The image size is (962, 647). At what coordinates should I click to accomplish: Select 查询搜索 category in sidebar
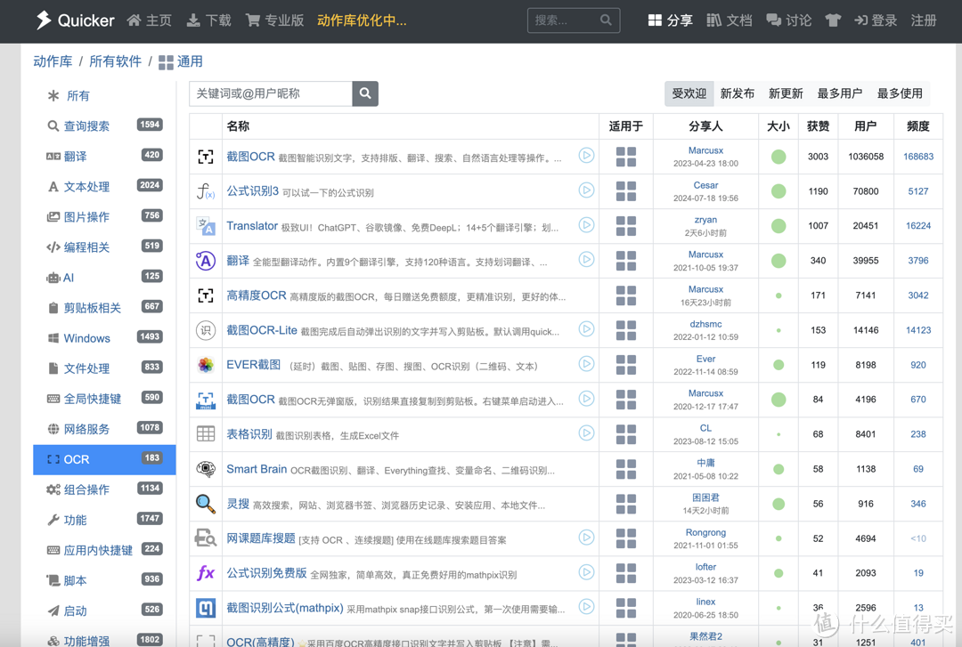pyautogui.click(x=104, y=125)
